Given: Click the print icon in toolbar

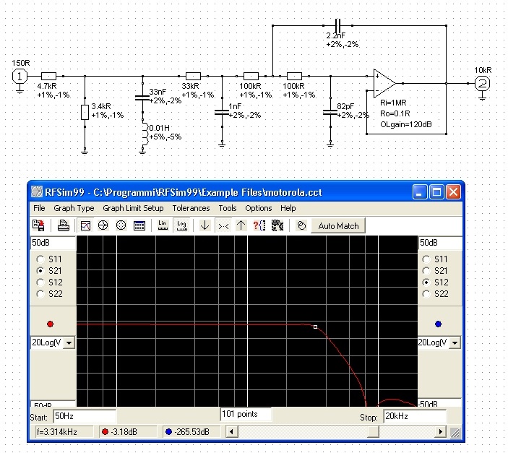Looking at the screenshot, I should click(64, 225).
